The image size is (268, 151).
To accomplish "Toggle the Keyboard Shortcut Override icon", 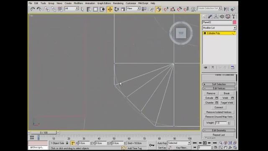I will click(158, 9).
